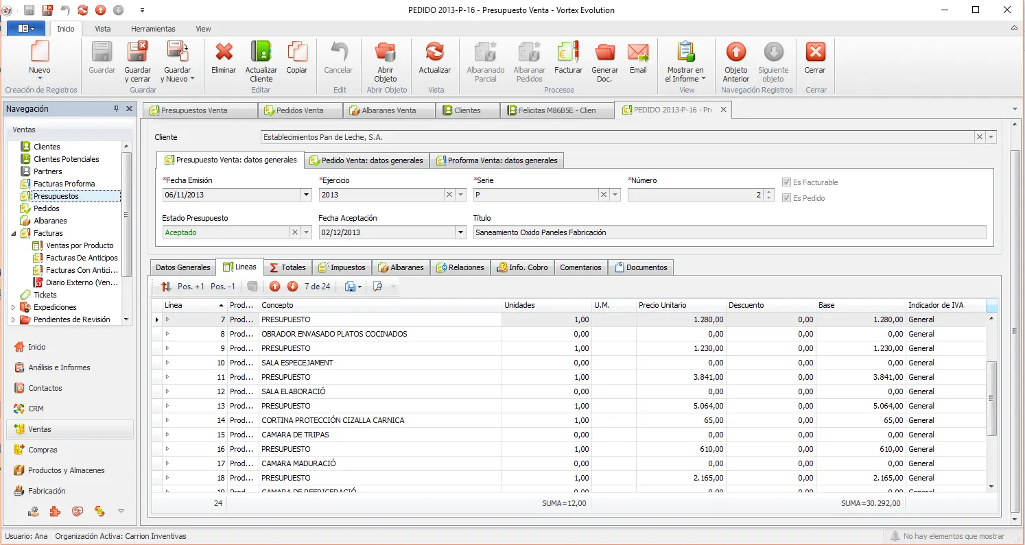Pin the Navegación panel
This screenshot has height=545, width=1025.
coord(116,109)
